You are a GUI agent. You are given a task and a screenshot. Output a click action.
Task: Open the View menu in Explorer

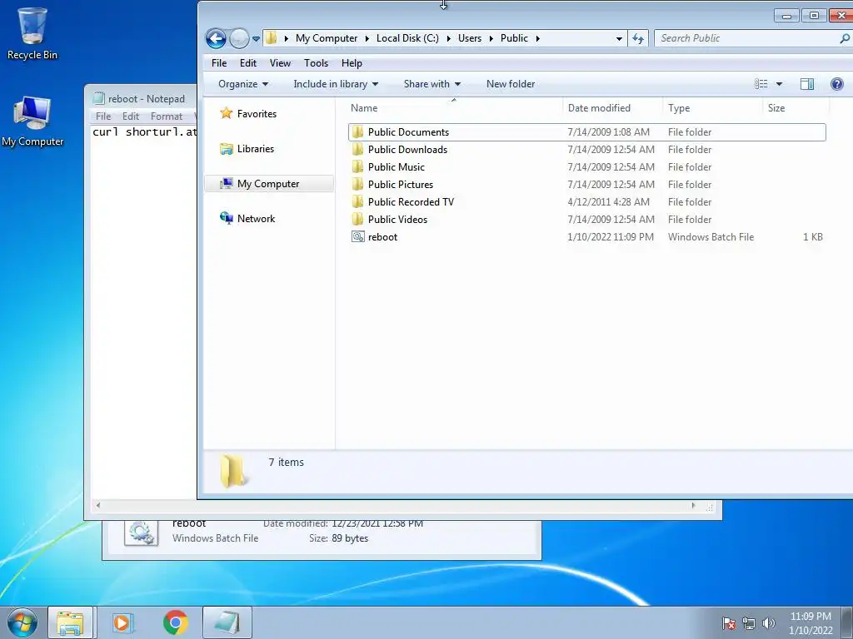click(280, 63)
